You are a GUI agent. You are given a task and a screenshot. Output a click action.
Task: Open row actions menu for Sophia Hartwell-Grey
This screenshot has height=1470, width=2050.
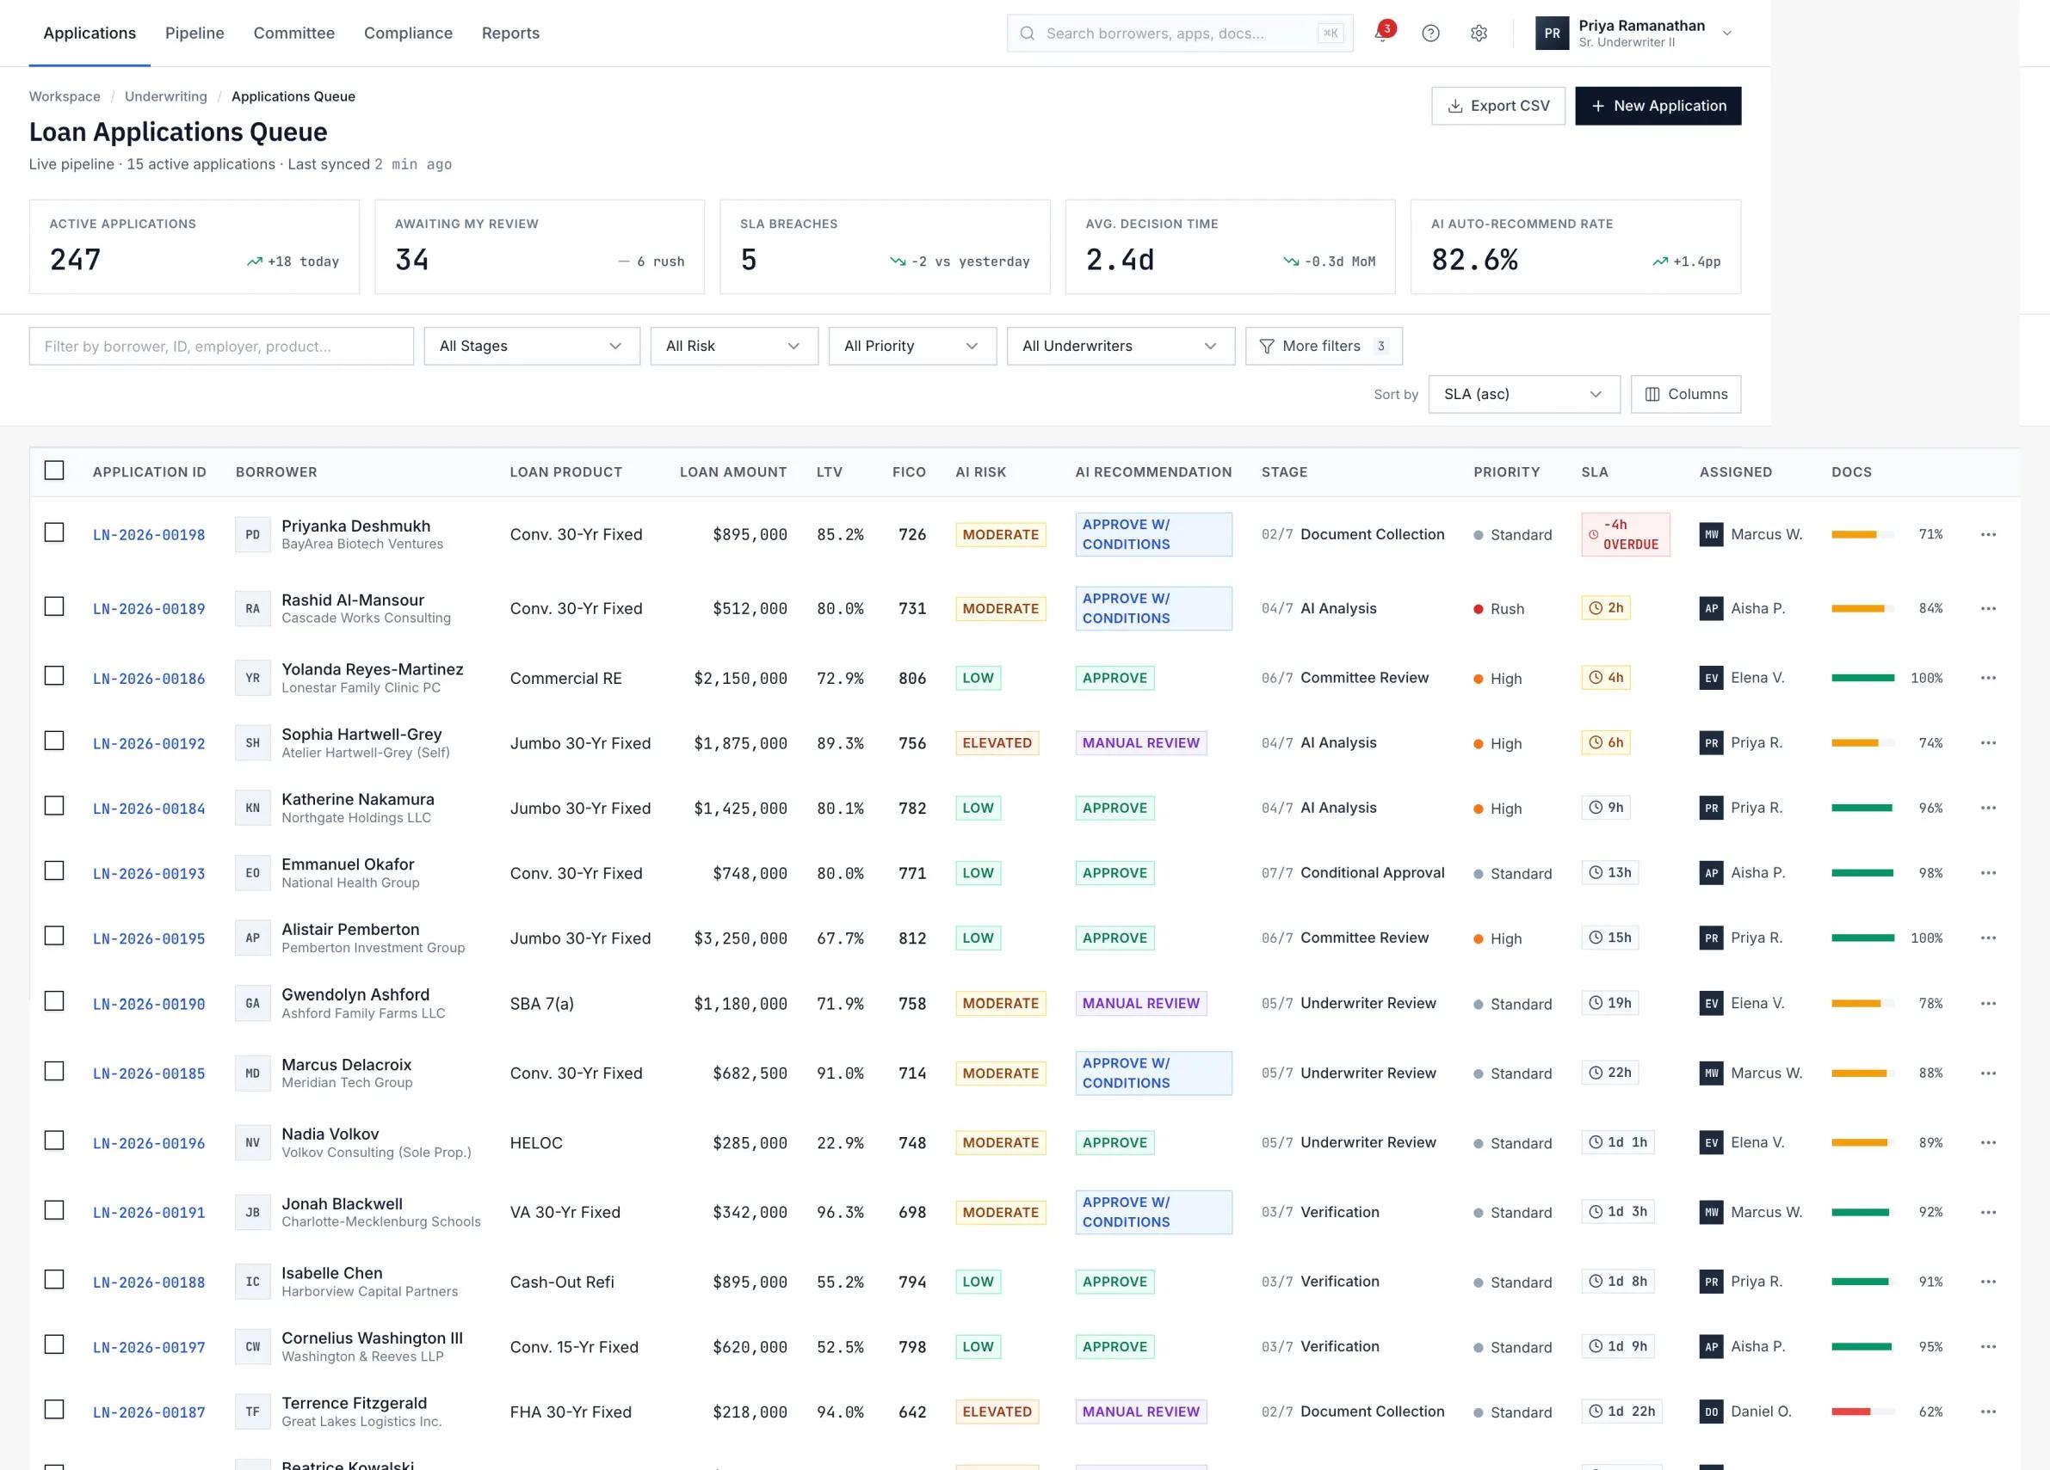pyautogui.click(x=1988, y=742)
